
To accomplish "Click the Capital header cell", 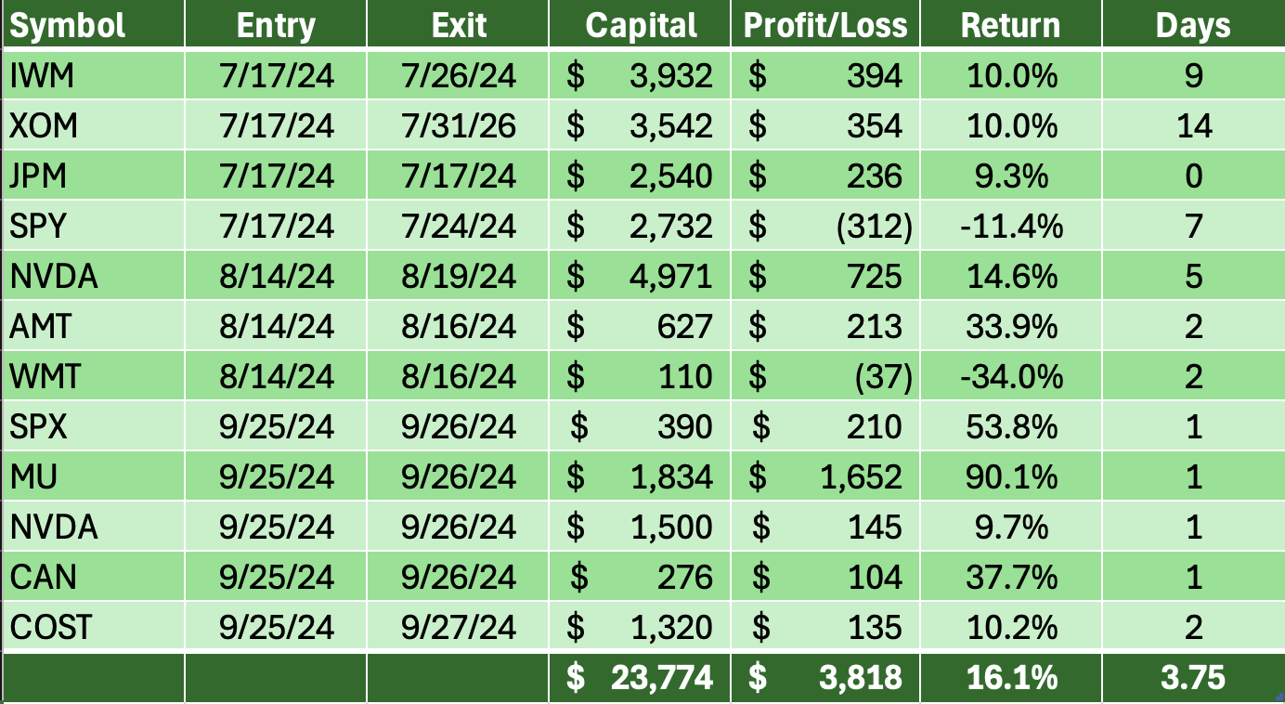I will pyautogui.click(x=641, y=25).
